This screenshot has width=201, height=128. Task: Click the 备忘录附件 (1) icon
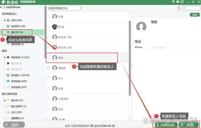coord(8,106)
